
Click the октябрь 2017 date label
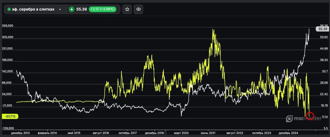point(128,133)
